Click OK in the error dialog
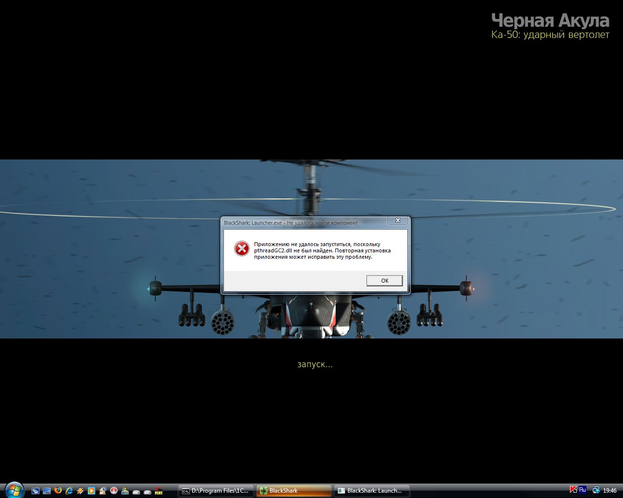The width and height of the screenshot is (623, 498). pos(385,281)
